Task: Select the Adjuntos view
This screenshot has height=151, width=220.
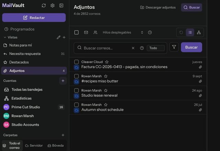Action: pyautogui.click(x=34, y=71)
